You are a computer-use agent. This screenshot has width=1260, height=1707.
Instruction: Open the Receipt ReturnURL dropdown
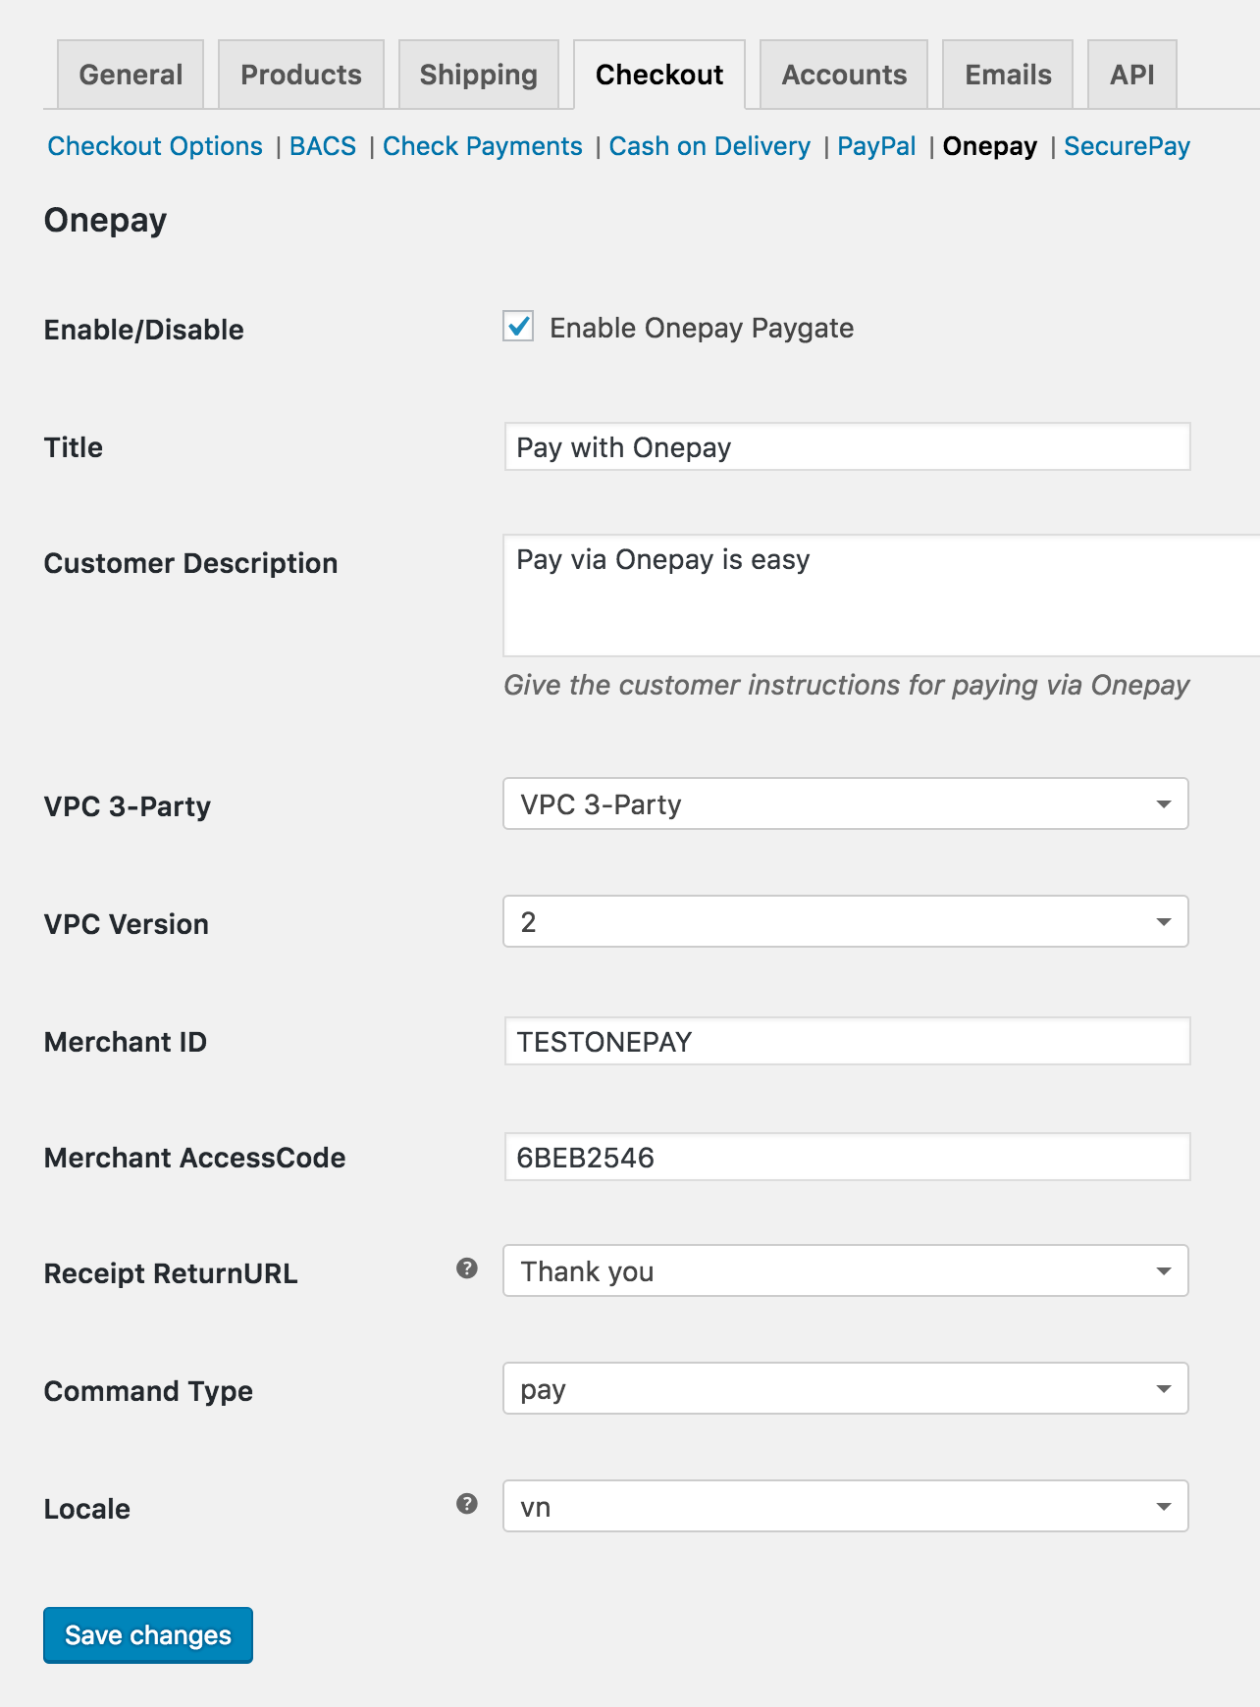point(846,1271)
